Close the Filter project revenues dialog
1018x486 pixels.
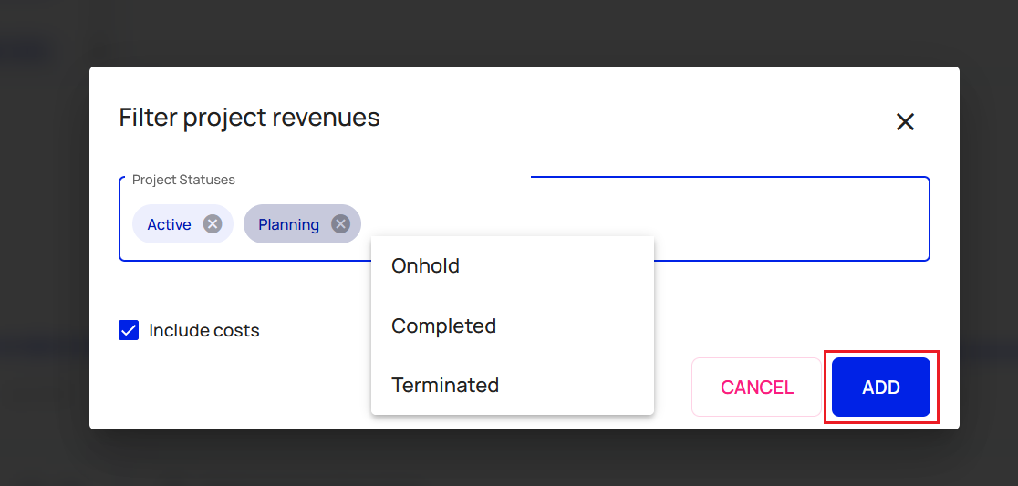tap(905, 122)
